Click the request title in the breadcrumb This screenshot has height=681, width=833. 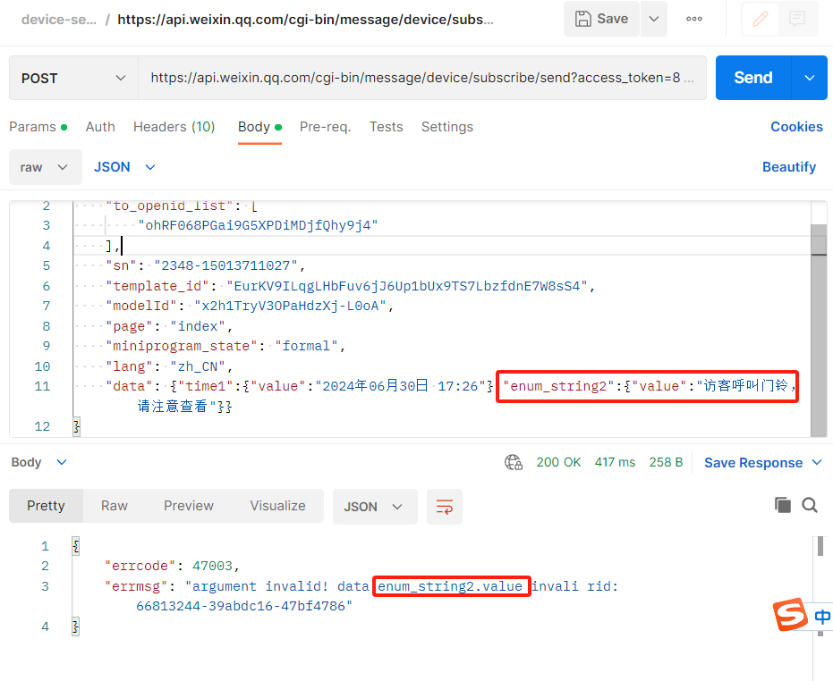tap(305, 20)
